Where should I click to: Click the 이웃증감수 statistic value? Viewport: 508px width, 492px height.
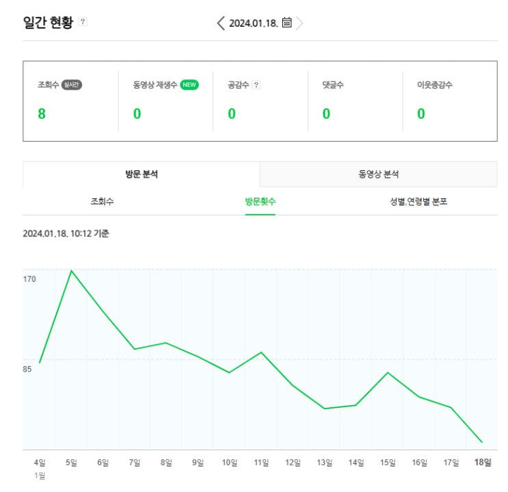tap(421, 114)
